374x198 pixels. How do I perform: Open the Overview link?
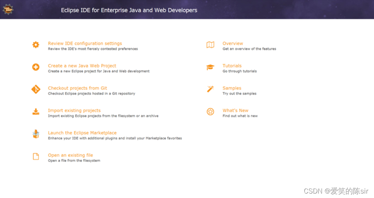[x=233, y=43]
